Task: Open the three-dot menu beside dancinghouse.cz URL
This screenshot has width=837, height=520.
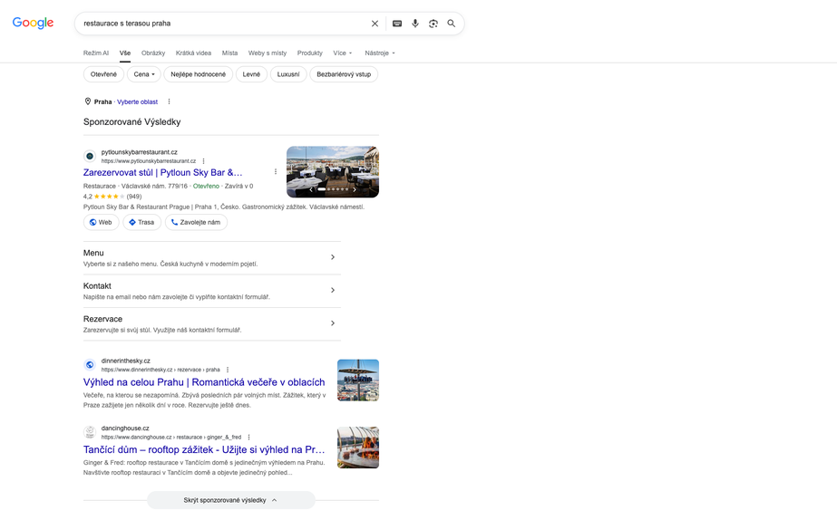Action: point(248,437)
